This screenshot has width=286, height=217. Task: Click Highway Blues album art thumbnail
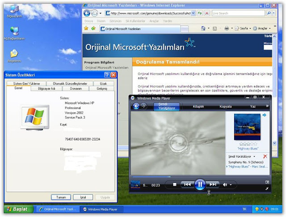coord(247,127)
